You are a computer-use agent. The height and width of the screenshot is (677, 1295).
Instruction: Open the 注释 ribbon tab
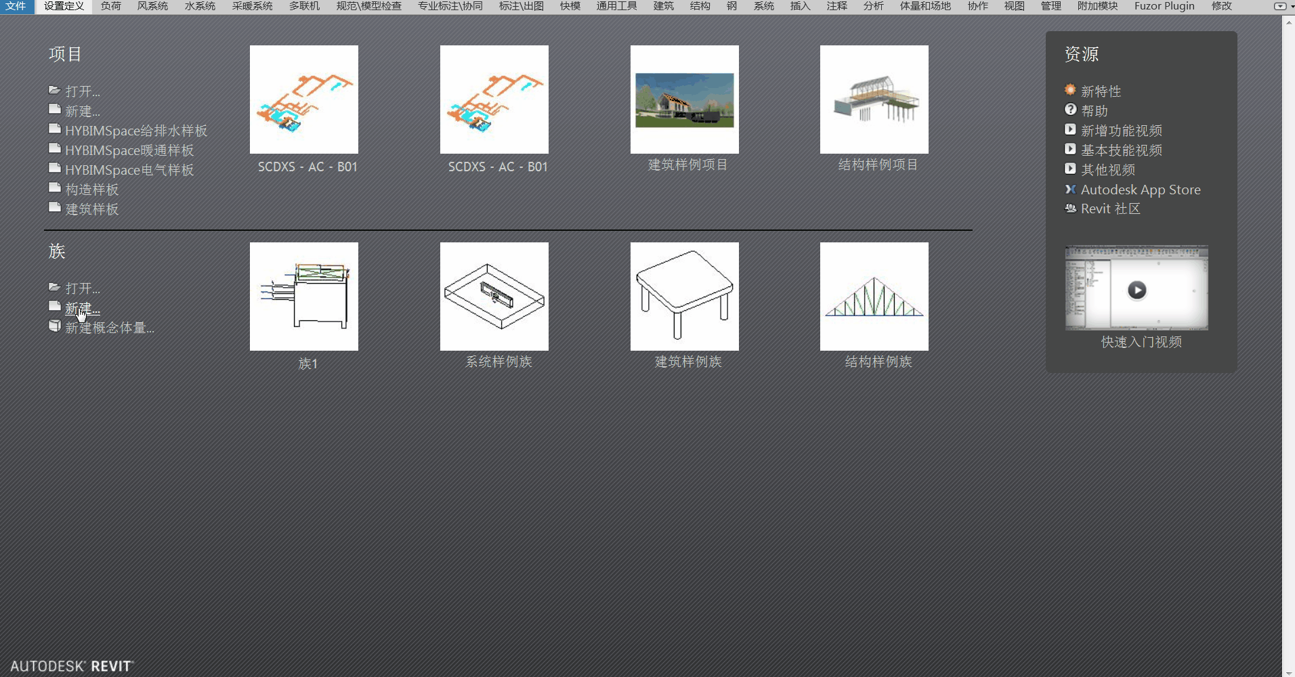tap(837, 6)
